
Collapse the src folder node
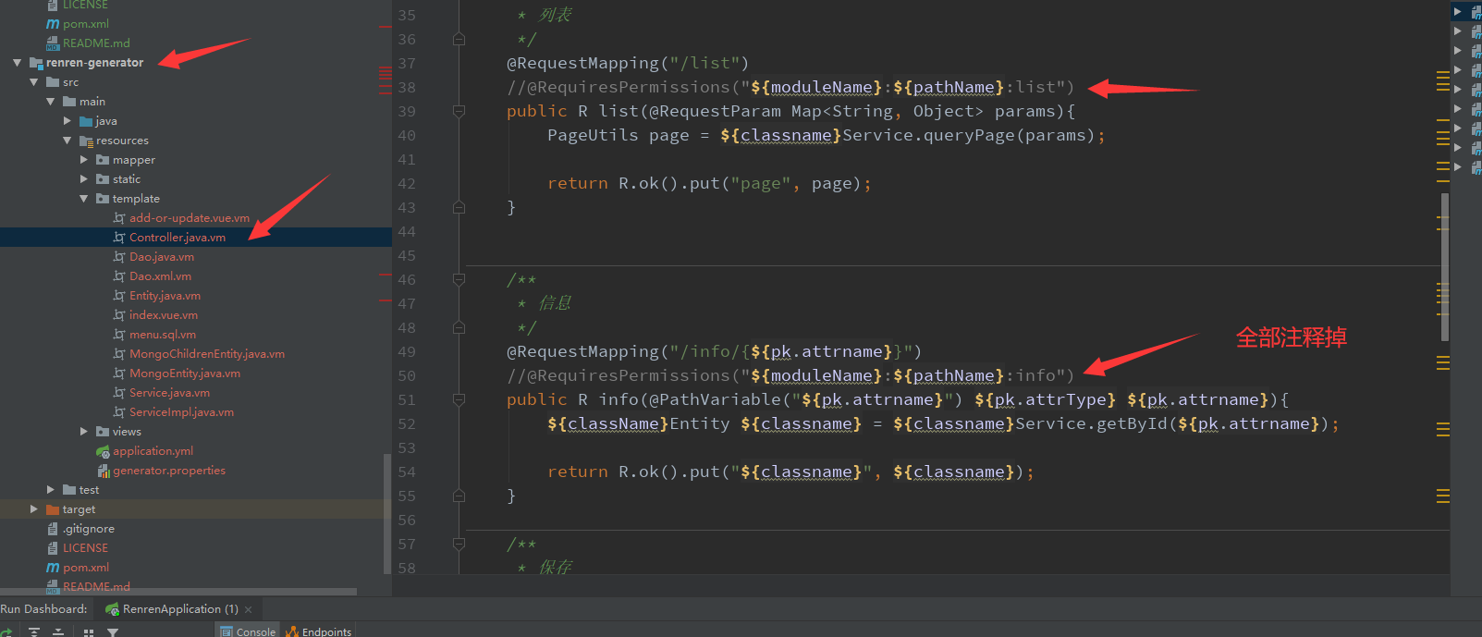pyautogui.click(x=34, y=82)
